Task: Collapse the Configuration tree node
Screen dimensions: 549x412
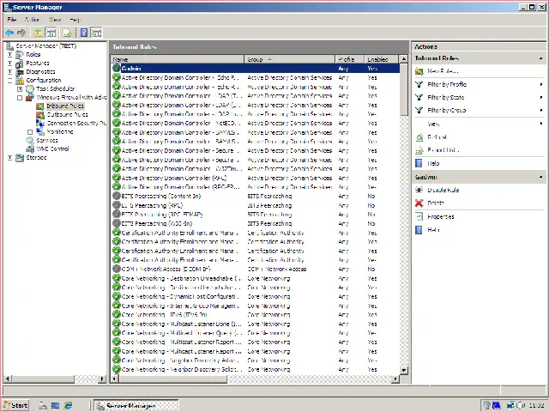Action: (x=9, y=81)
